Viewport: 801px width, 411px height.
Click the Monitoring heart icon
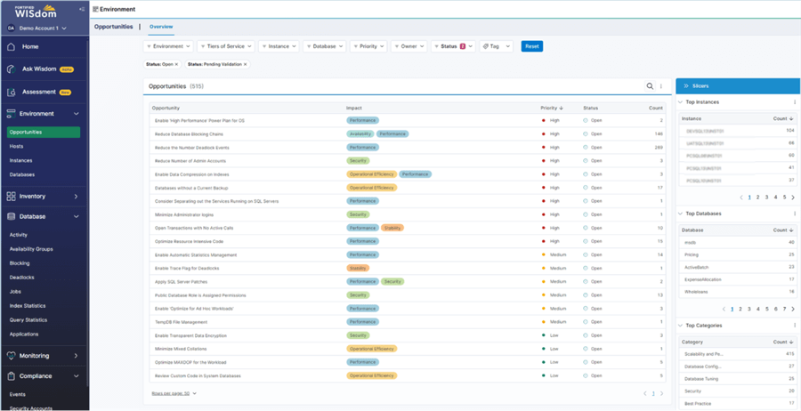(11, 356)
